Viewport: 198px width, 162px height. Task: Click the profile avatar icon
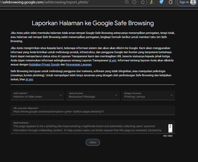coord(193,2)
